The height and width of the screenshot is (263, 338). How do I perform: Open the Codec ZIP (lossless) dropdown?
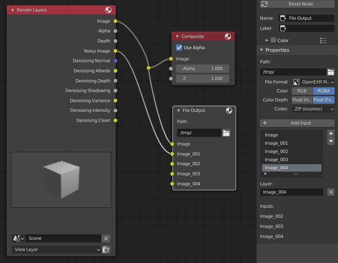pyautogui.click(x=313, y=109)
